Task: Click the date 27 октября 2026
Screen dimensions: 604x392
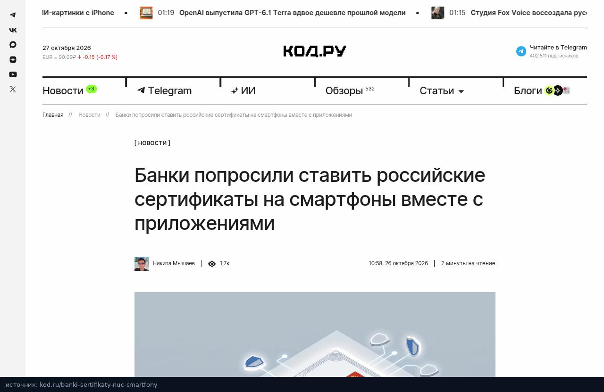Action: pos(67,48)
